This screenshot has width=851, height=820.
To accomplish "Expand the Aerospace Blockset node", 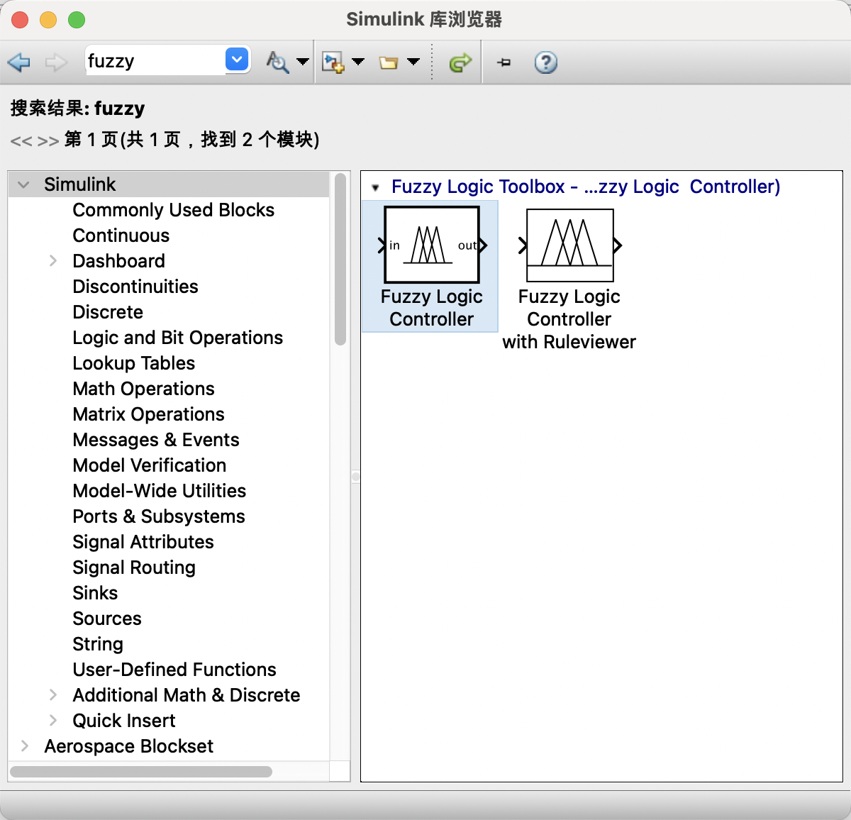I will click(x=25, y=746).
